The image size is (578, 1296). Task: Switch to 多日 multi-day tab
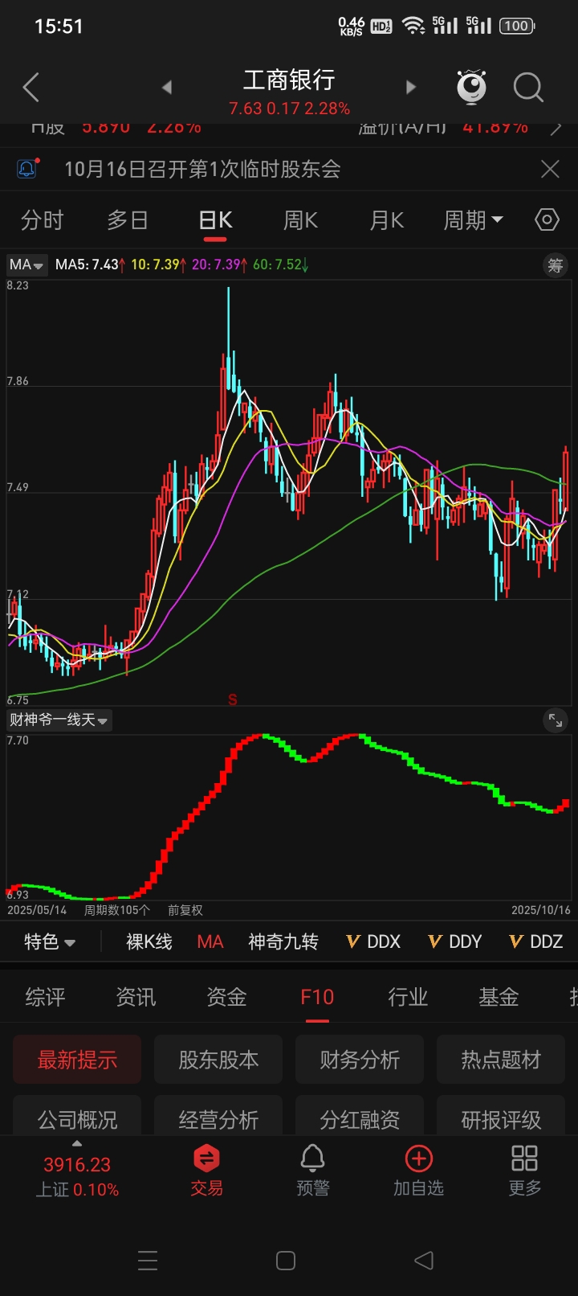pos(128,219)
